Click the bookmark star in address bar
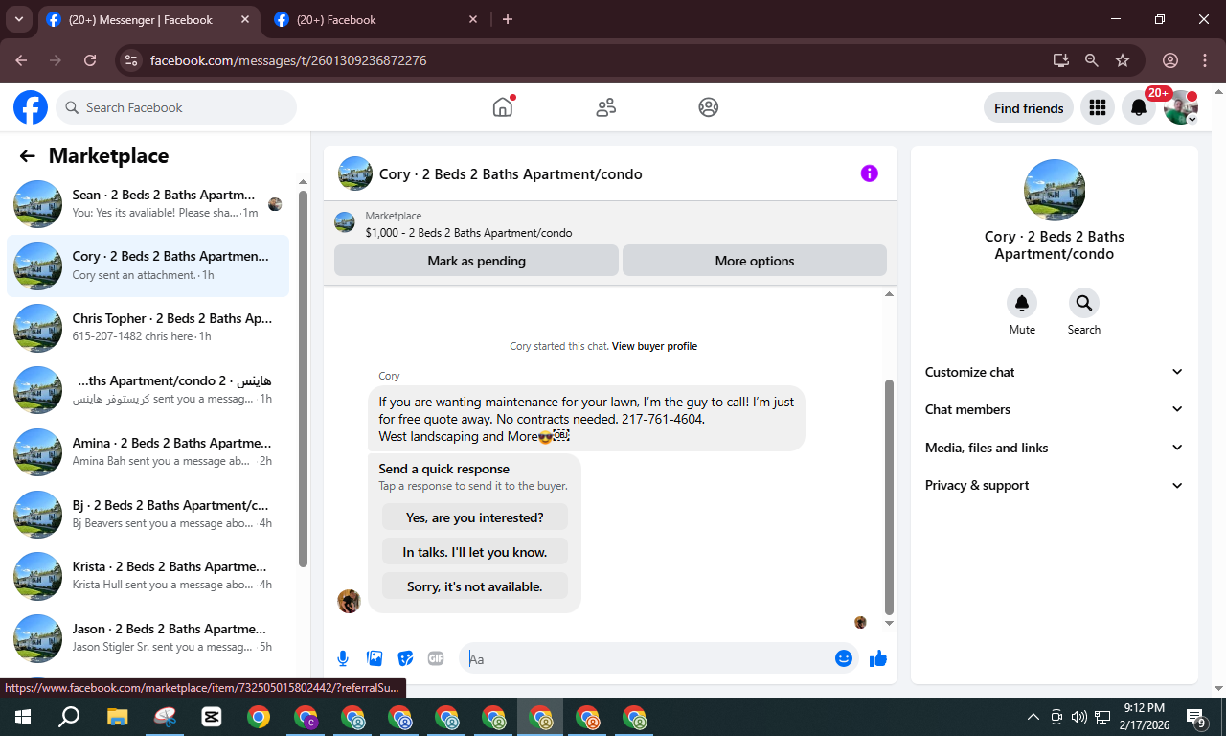Screen dimensions: 1226x736 pyautogui.click(x=1123, y=60)
